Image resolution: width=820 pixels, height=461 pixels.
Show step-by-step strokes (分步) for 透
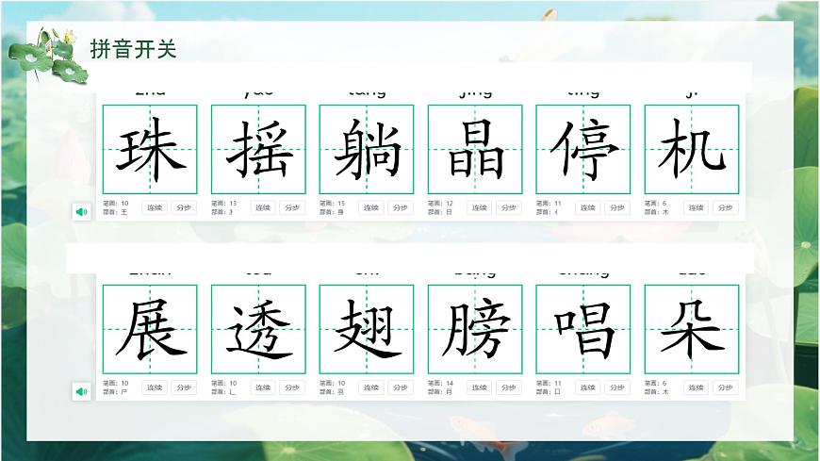point(292,387)
